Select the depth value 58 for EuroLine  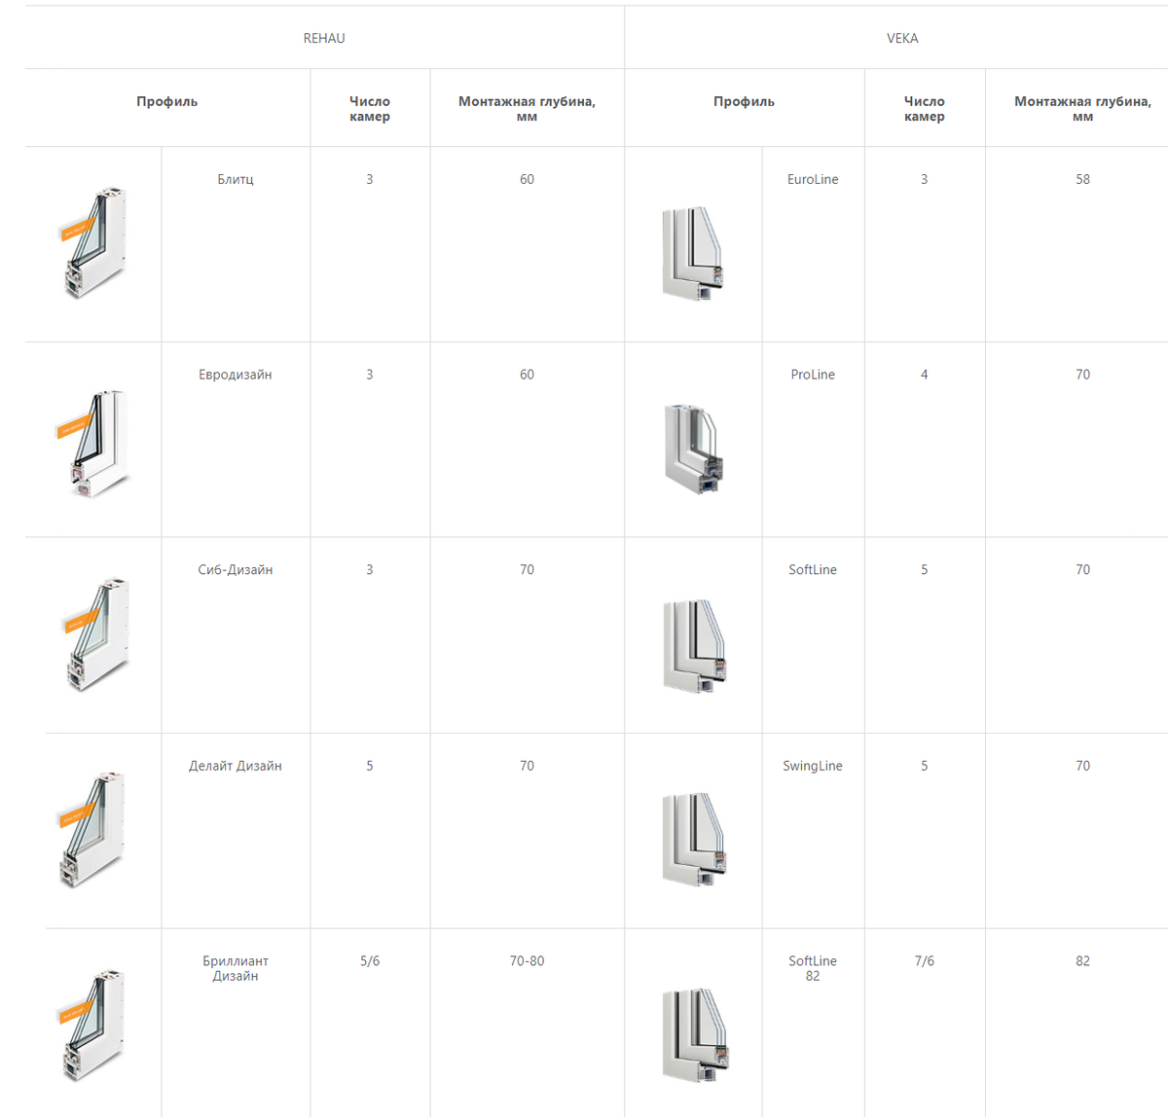1082,179
